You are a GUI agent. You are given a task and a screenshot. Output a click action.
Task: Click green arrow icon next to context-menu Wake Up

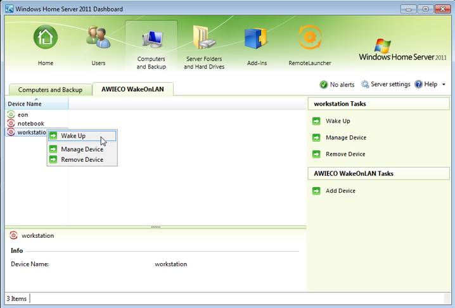pos(53,135)
